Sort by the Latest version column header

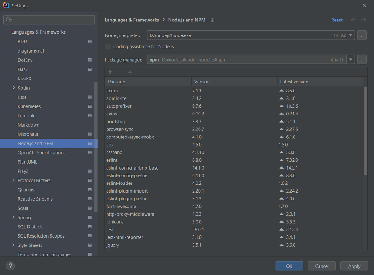point(320,82)
